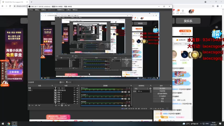This screenshot has height=126, width=224.
Task: Move source down in Sources panel
Action: (69, 106)
